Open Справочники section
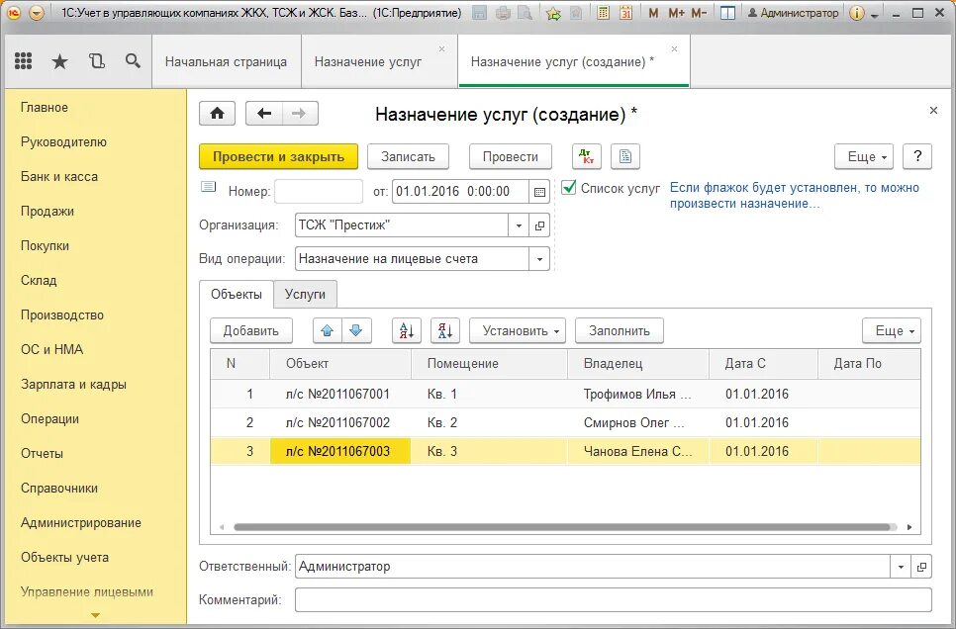The image size is (956, 629). point(59,489)
